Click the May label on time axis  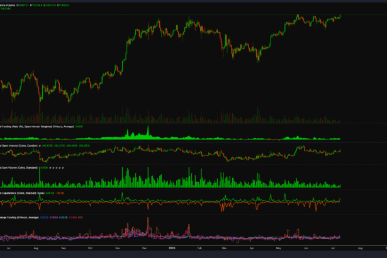(x=278, y=249)
